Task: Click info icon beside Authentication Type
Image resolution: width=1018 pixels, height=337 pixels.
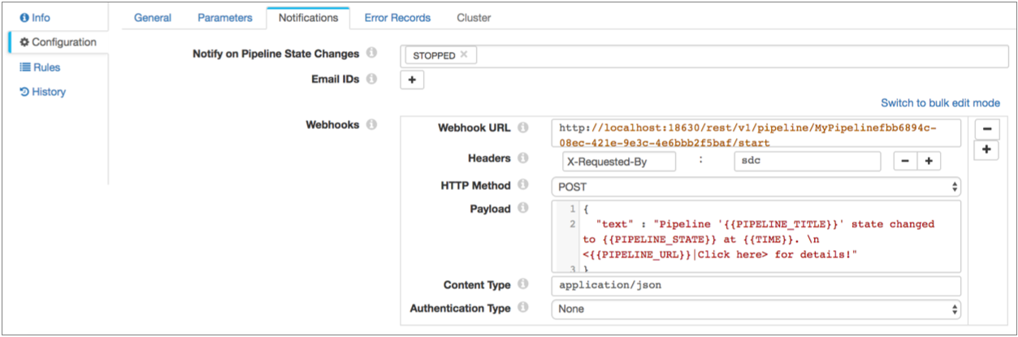Action: click(x=523, y=309)
